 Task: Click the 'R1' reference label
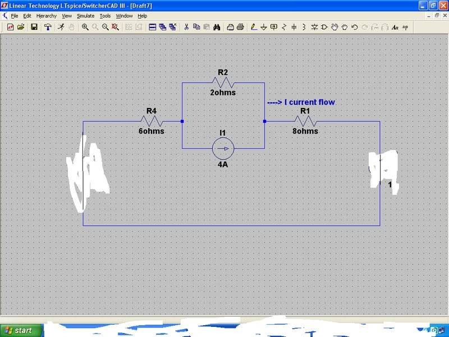(x=305, y=111)
